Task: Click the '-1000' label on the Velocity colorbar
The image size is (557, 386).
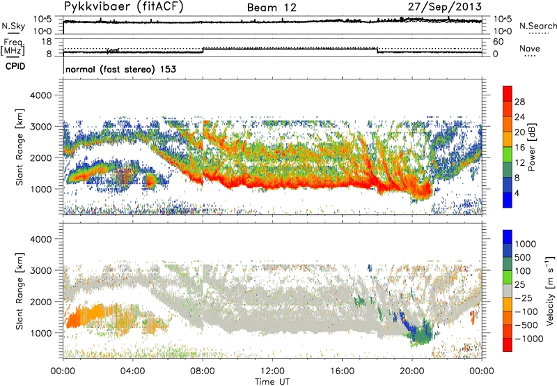Action: pyautogui.click(x=529, y=339)
